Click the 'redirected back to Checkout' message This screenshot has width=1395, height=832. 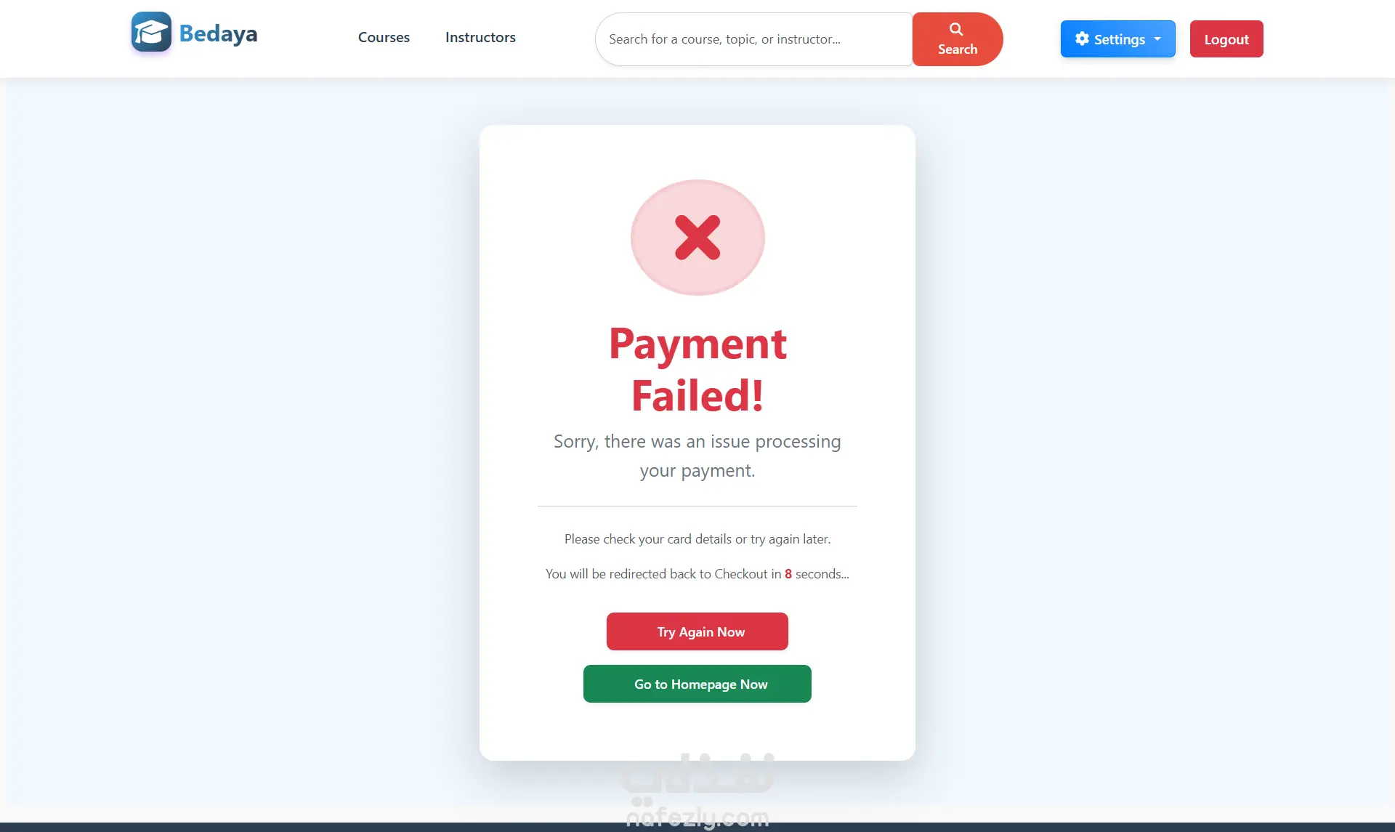(x=697, y=574)
